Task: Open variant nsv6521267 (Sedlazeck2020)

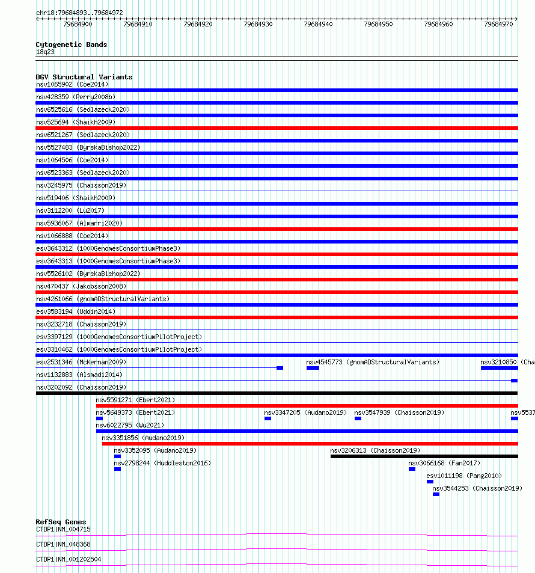Action: tap(83, 135)
